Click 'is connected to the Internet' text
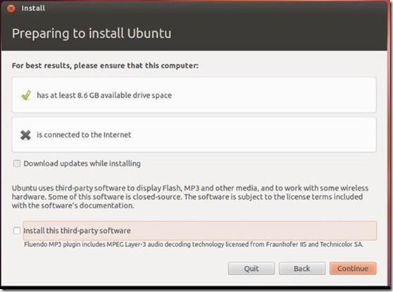Screen dimensions: 393x292 click(84, 134)
